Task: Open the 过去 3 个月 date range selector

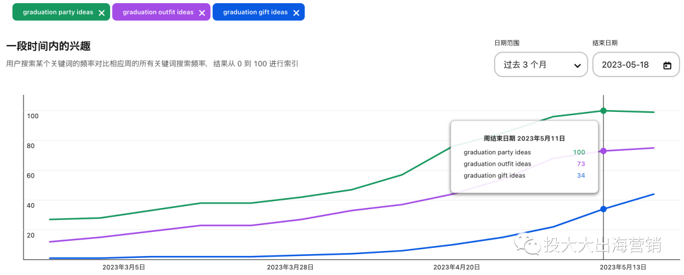Action: click(x=540, y=64)
